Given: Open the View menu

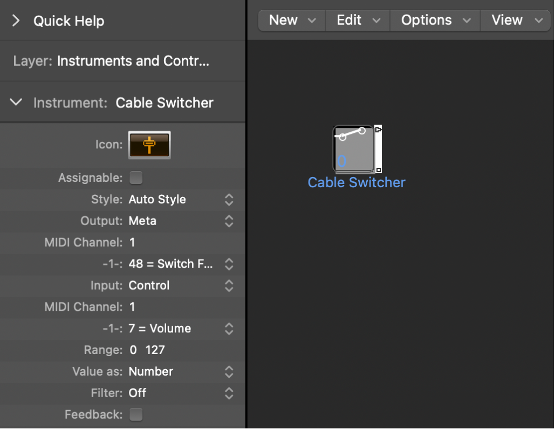Looking at the screenshot, I should click(515, 20).
